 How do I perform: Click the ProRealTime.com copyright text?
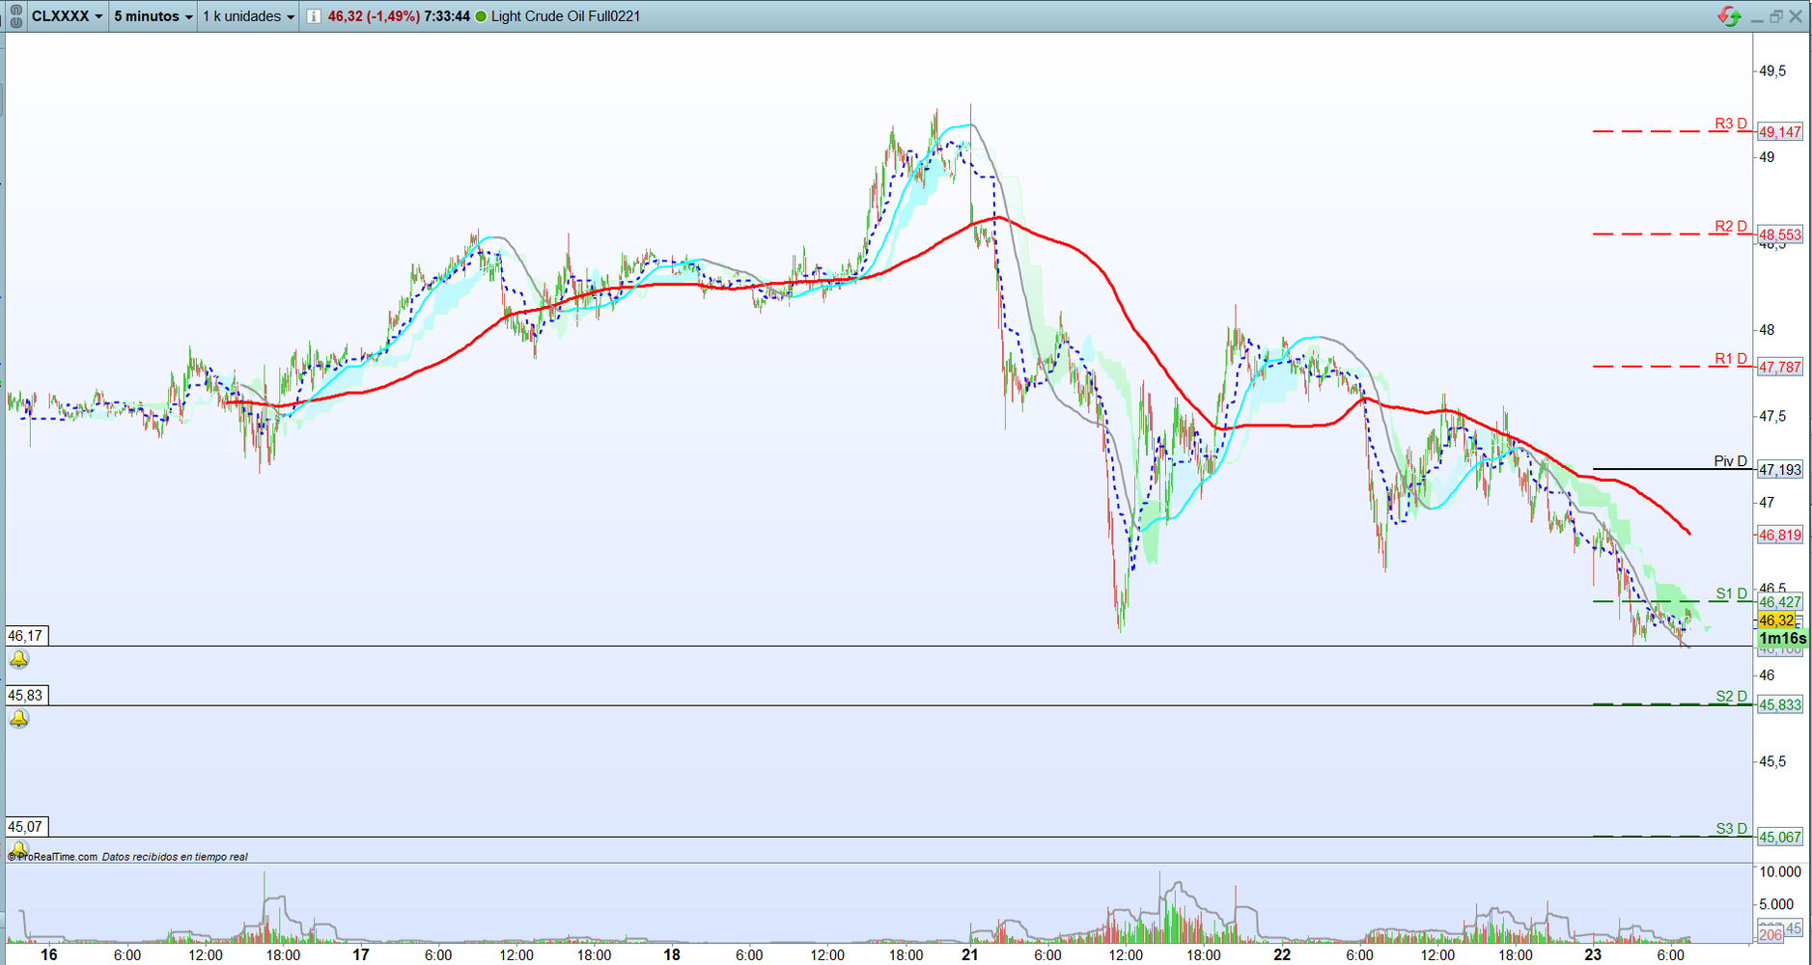pyautogui.click(x=53, y=857)
